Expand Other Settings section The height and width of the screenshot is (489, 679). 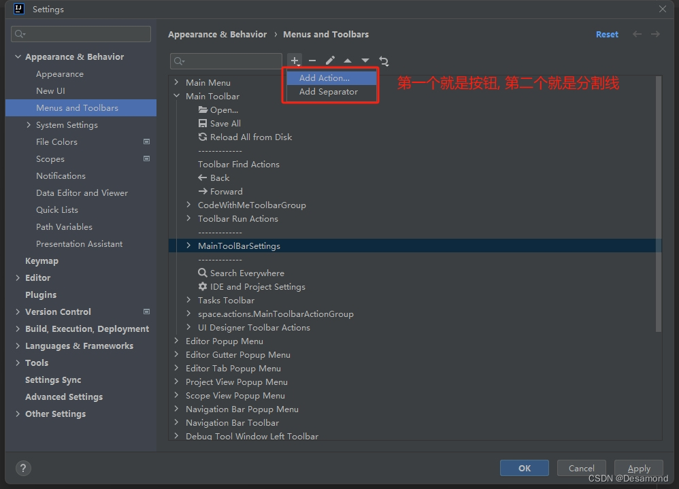[18, 414]
